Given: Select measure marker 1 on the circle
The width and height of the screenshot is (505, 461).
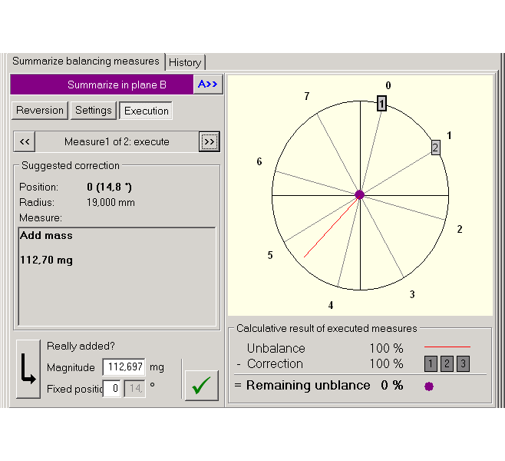Looking at the screenshot, I should pyautogui.click(x=381, y=104).
